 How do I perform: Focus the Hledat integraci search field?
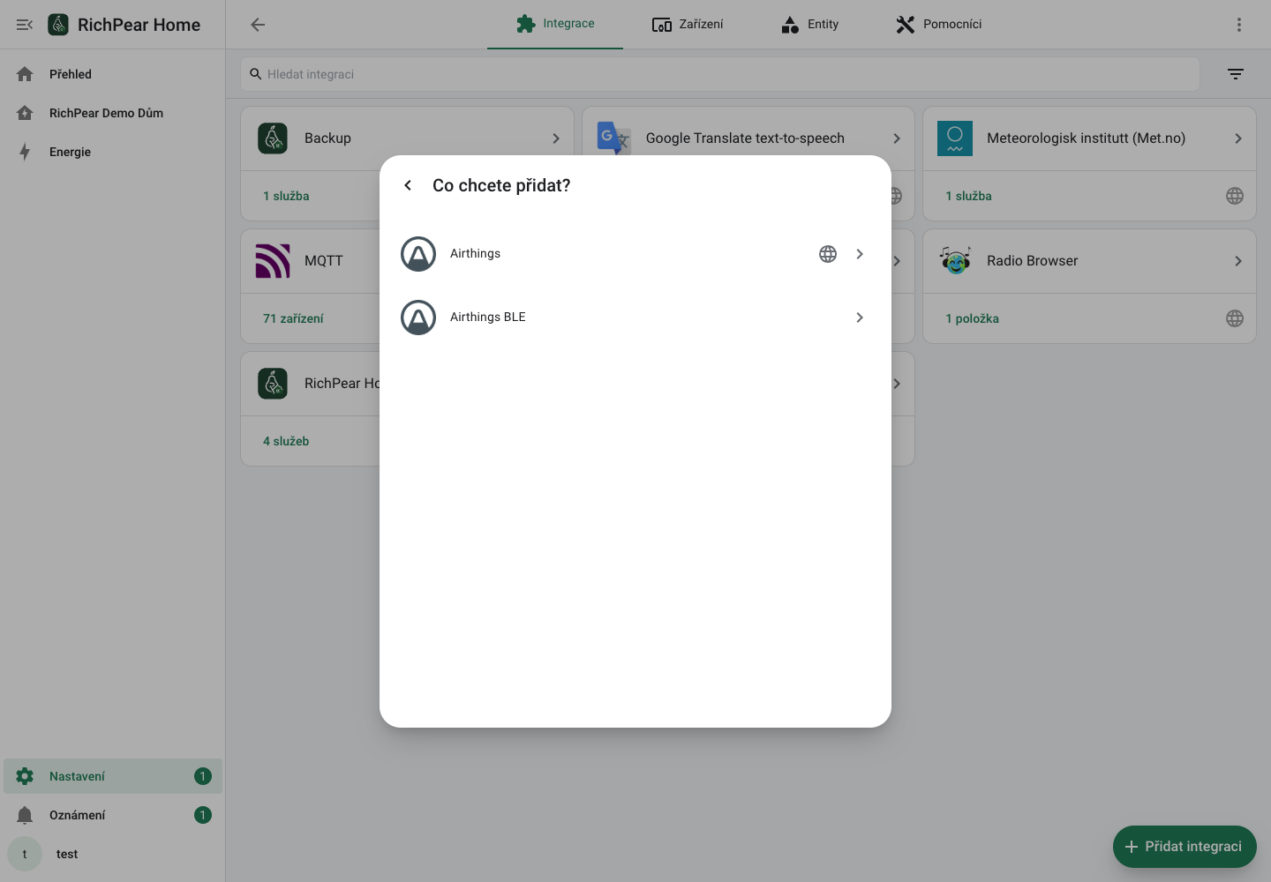coord(720,74)
